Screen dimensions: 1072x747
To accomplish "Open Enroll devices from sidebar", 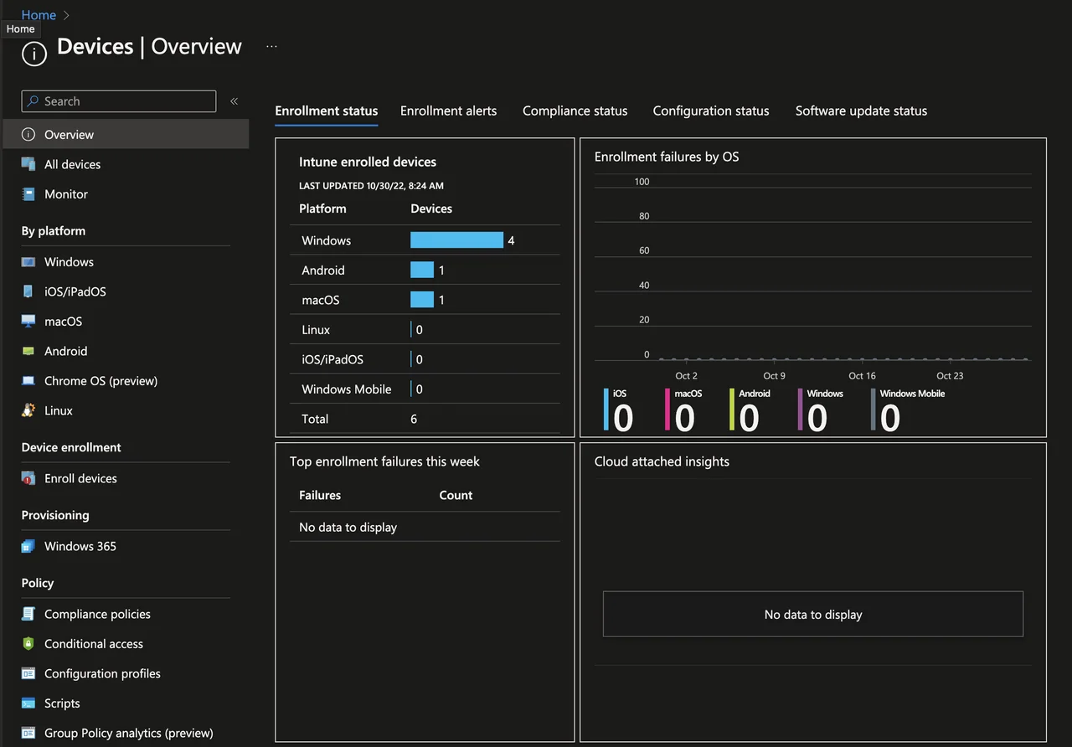I will [x=80, y=478].
